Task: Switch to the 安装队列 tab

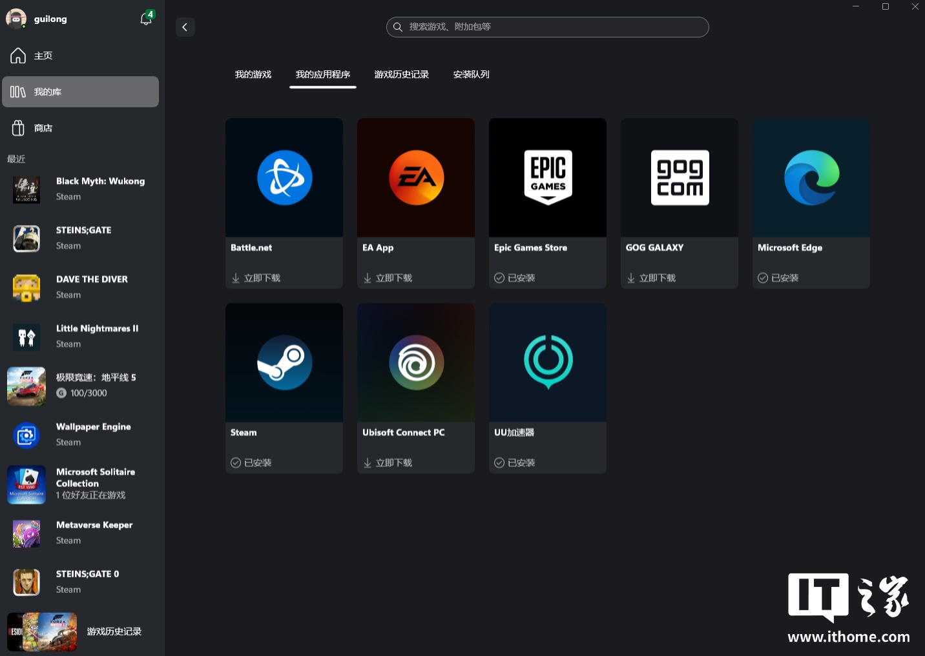Action: [x=472, y=74]
